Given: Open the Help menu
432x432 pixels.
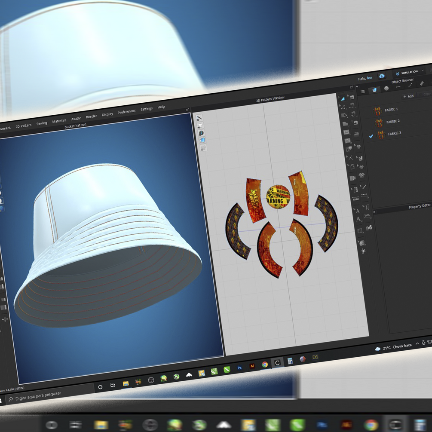Looking at the screenshot, I should coord(161,107).
